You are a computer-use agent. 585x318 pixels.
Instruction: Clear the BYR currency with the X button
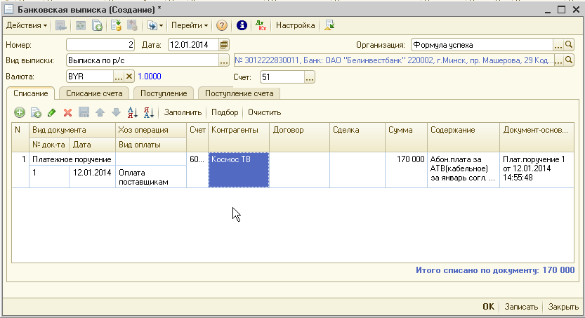click(129, 77)
